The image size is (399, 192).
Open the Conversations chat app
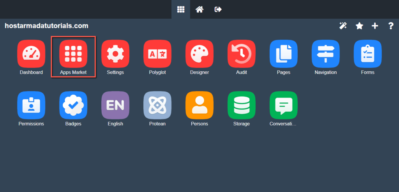(x=284, y=105)
